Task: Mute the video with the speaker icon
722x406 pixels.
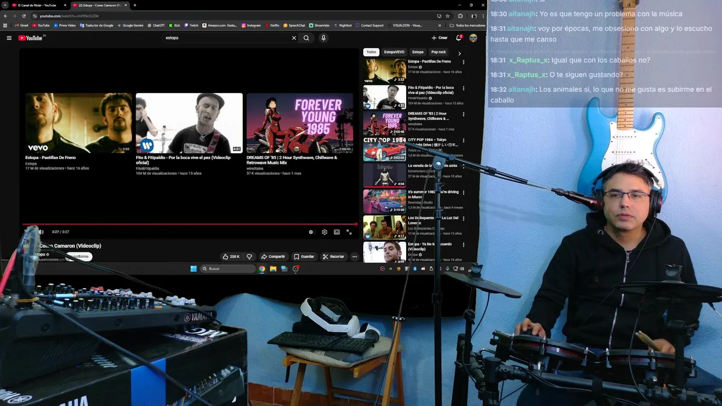Action: click(40, 232)
